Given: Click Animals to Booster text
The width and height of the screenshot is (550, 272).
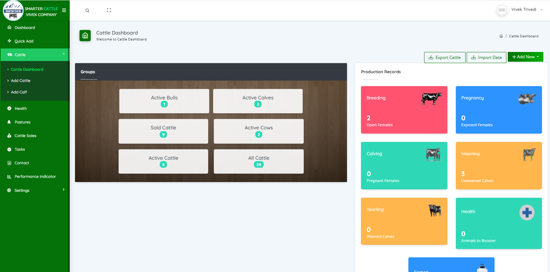Looking at the screenshot, I should pyautogui.click(x=479, y=241).
